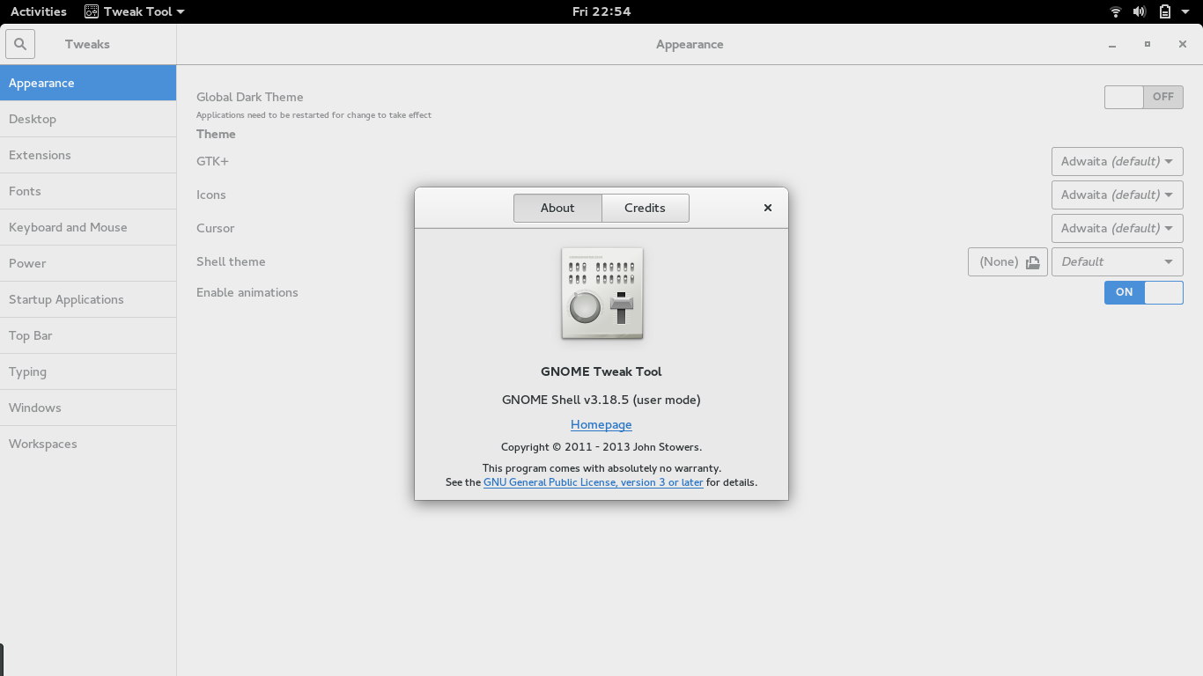Click the Theme section heading
The image size is (1203, 676).
216,134
